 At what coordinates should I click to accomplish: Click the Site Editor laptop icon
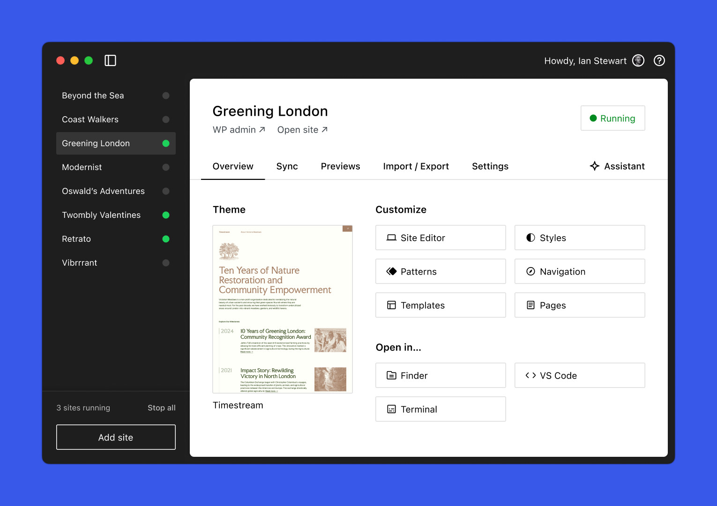pyautogui.click(x=391, y=238)
